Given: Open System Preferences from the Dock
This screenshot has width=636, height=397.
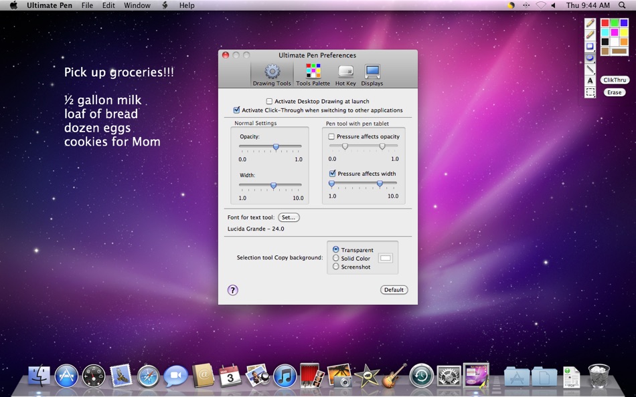Looking at the screenshot, I should pyautogui.click(x=449, y=376).
